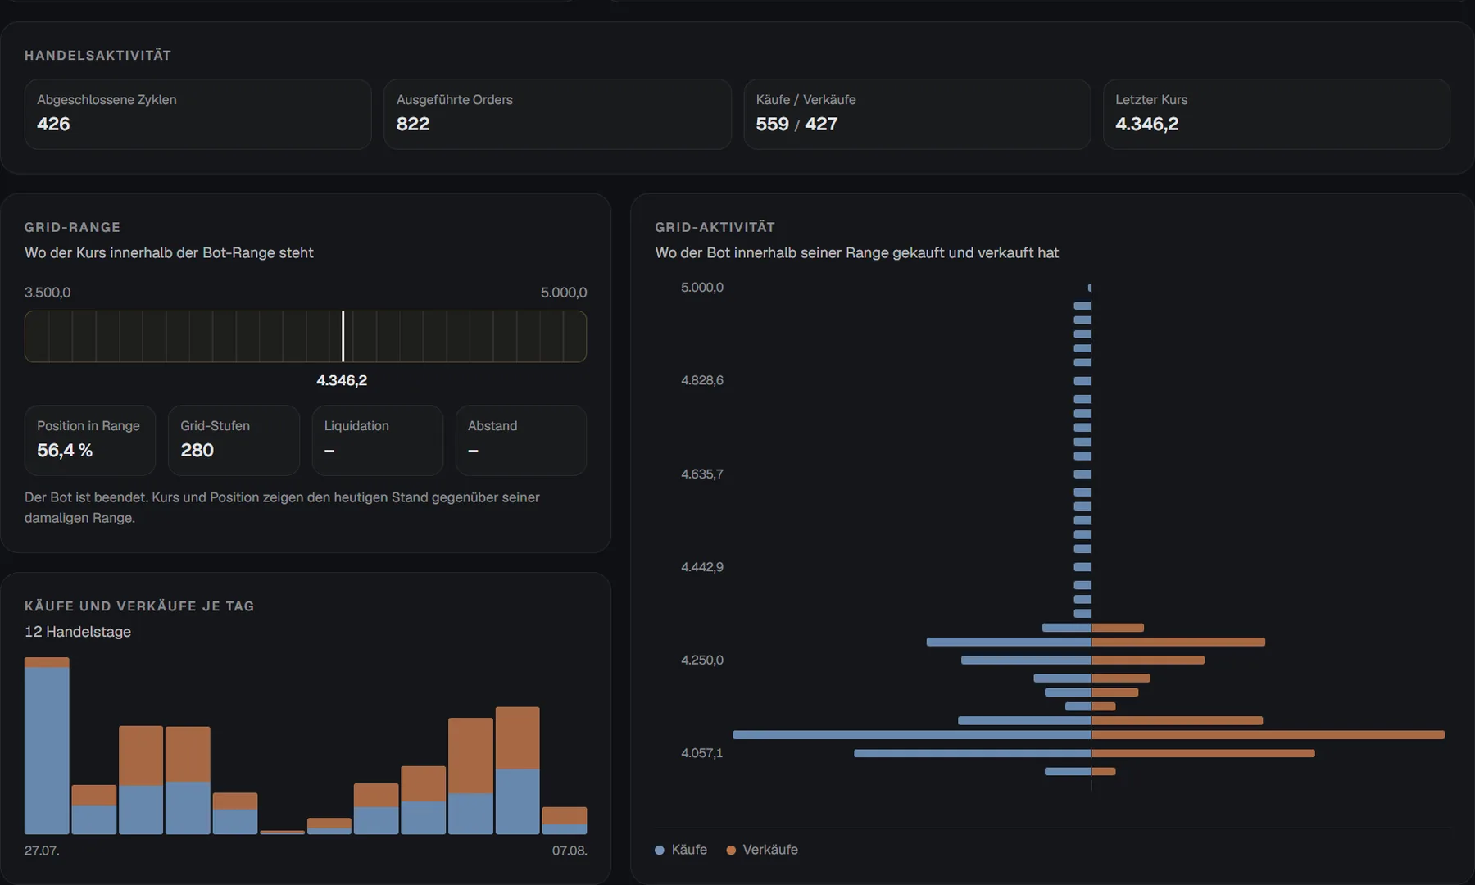Image resolution: width=1475 pixels, height=885 pixels.
Task: Click the 07.08. date axis label
Action: (570, 851)
